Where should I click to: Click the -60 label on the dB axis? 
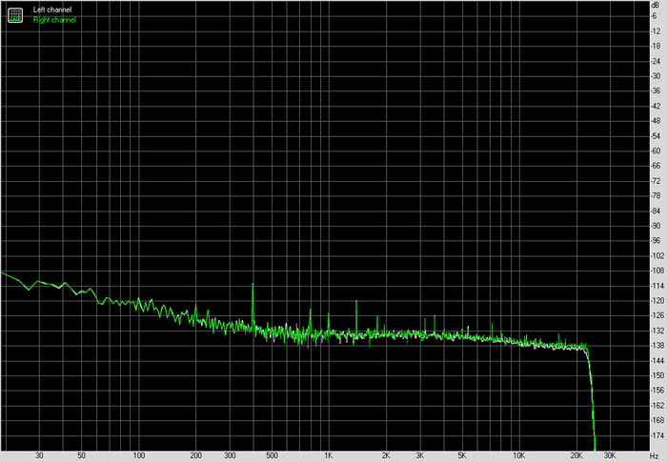tap(656, 151)
